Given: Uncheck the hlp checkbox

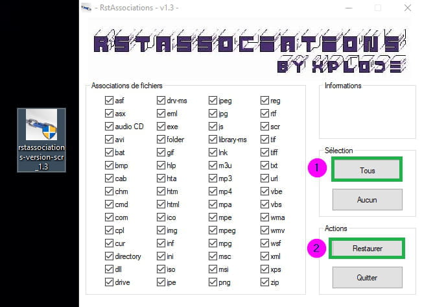Looking at the screenshot, I should pos(161,166).
